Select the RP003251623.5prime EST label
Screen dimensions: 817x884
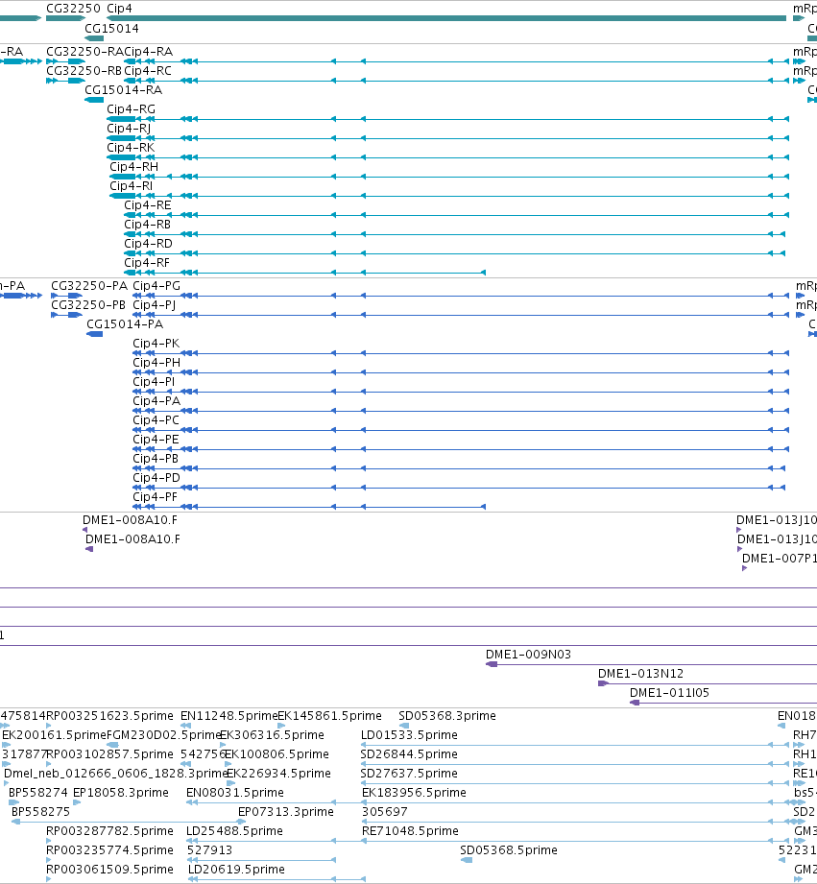pyautogui.click(x=110, y=716)
